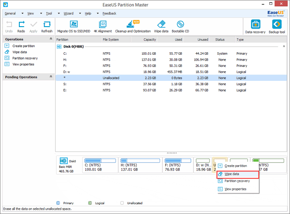This screenshot has height=214, width=290.
Task: Sort by Partition column header
Action: [78, 40]
